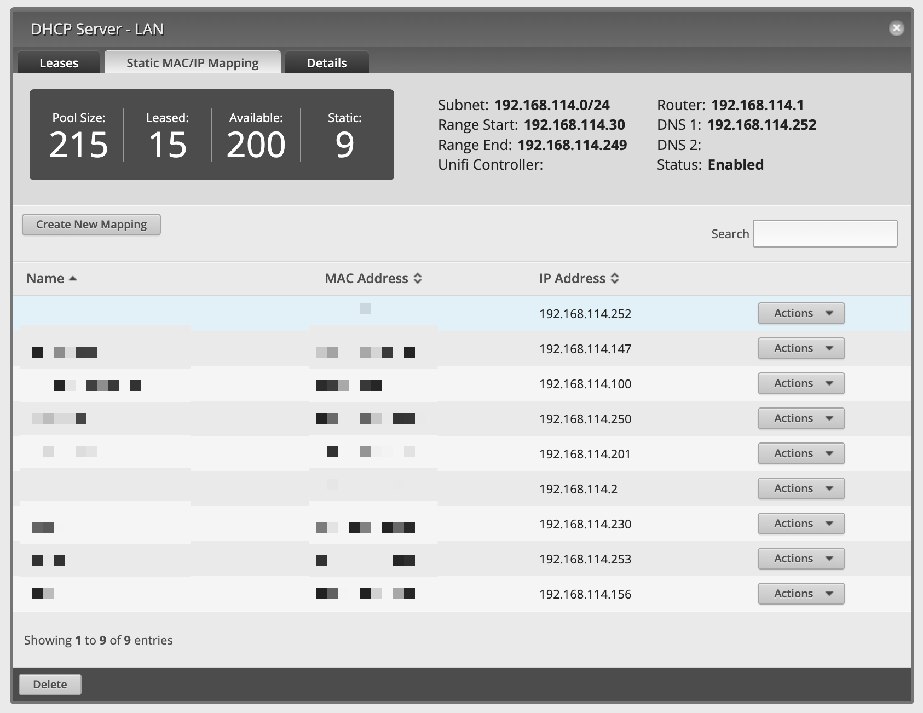Click Create New Mapping button
The height and width of the screenshot is (713, 923).
click(91, 225)
